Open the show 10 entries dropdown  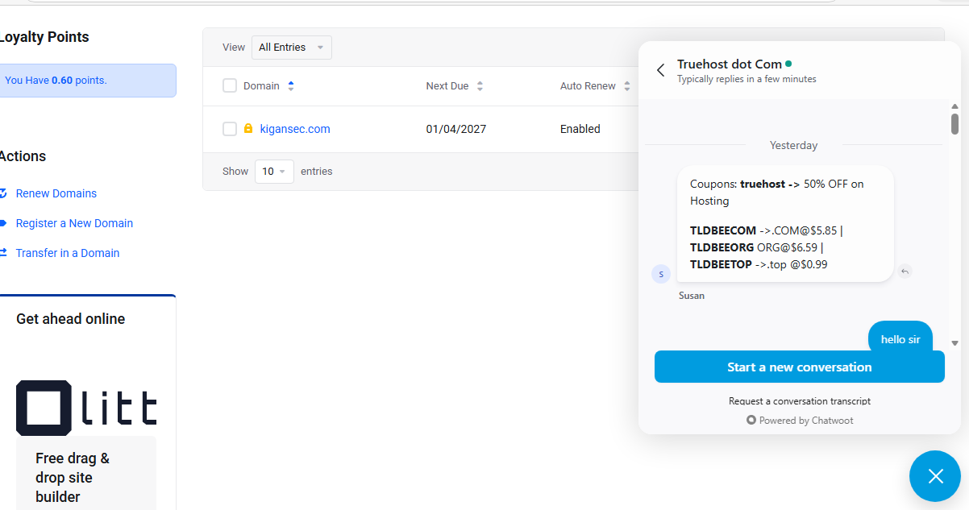(274, 172)
